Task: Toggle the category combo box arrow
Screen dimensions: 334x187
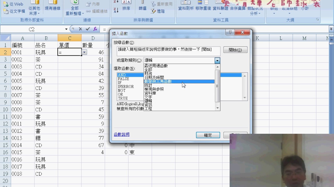Action: (217, 61)
